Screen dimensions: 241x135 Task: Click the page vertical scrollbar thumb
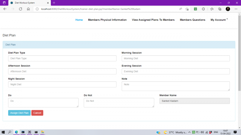239,53
